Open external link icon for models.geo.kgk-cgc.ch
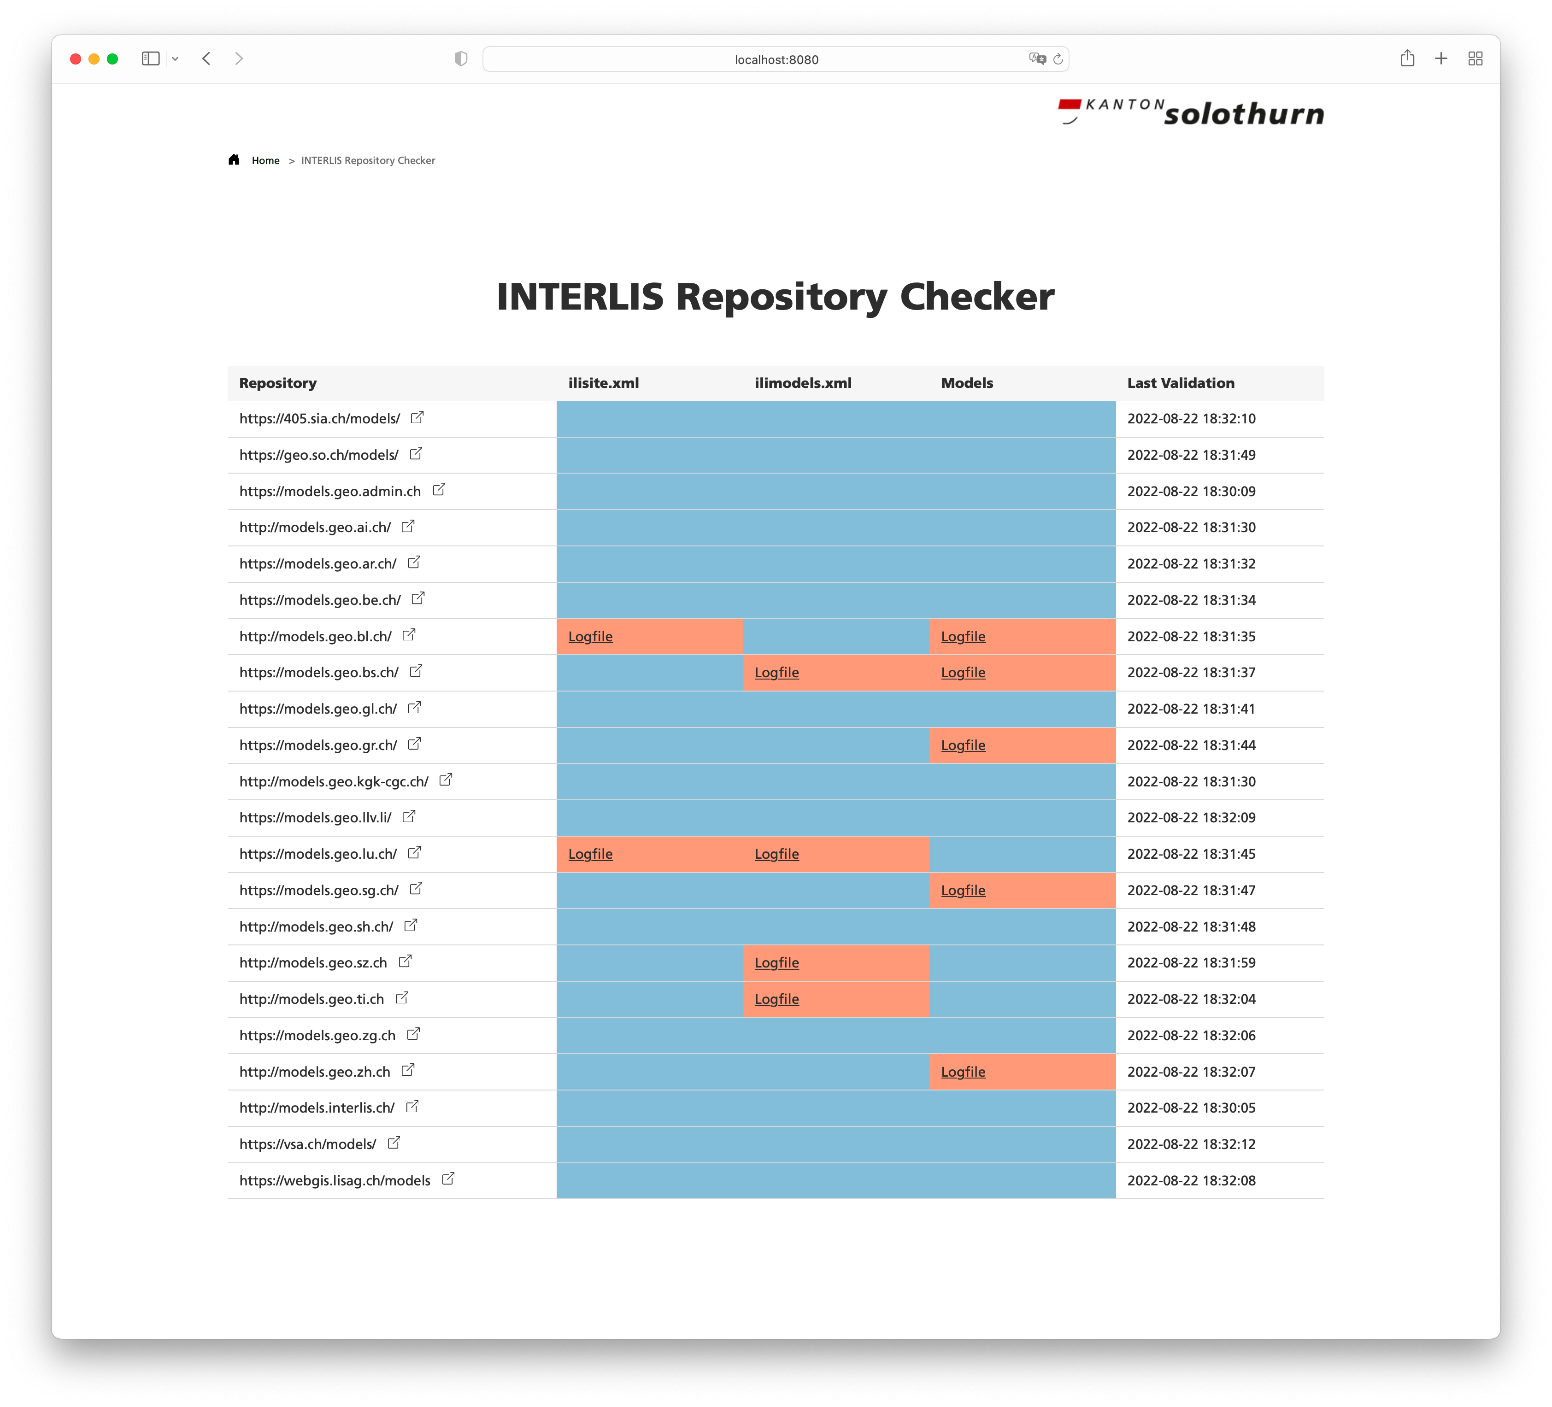This screenshot has height=1407, width=1552. [x=446, y=780]
